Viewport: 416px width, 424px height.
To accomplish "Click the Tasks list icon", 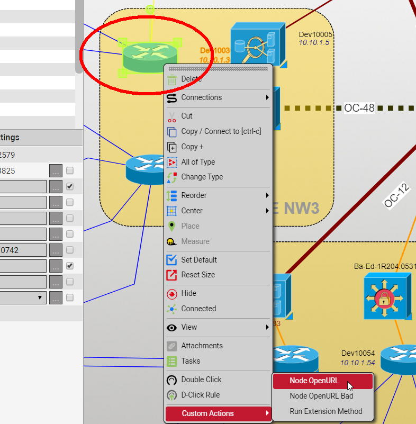I will click(x=171, y=362).
